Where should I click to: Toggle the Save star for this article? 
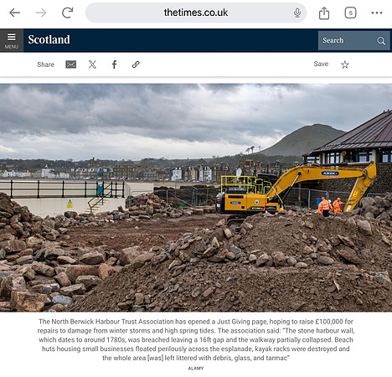345,65
